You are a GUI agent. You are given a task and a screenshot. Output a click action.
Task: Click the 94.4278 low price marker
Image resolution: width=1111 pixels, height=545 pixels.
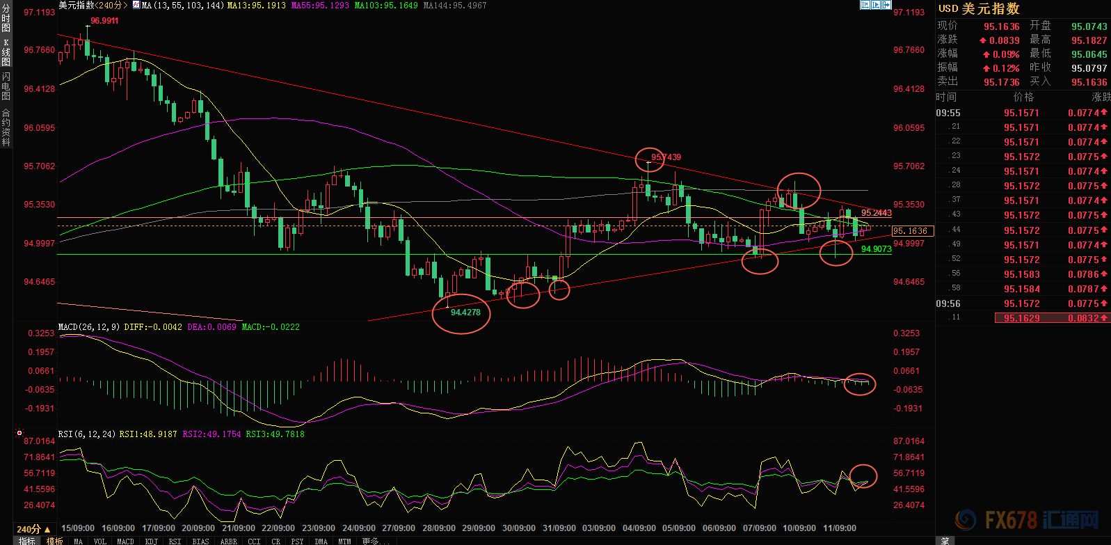465,313
